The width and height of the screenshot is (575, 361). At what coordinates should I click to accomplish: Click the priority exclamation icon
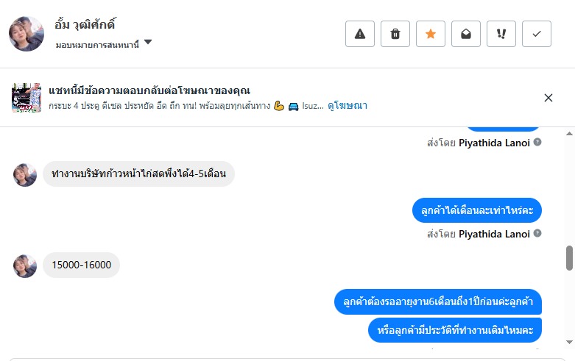click(x=501, y=34)
